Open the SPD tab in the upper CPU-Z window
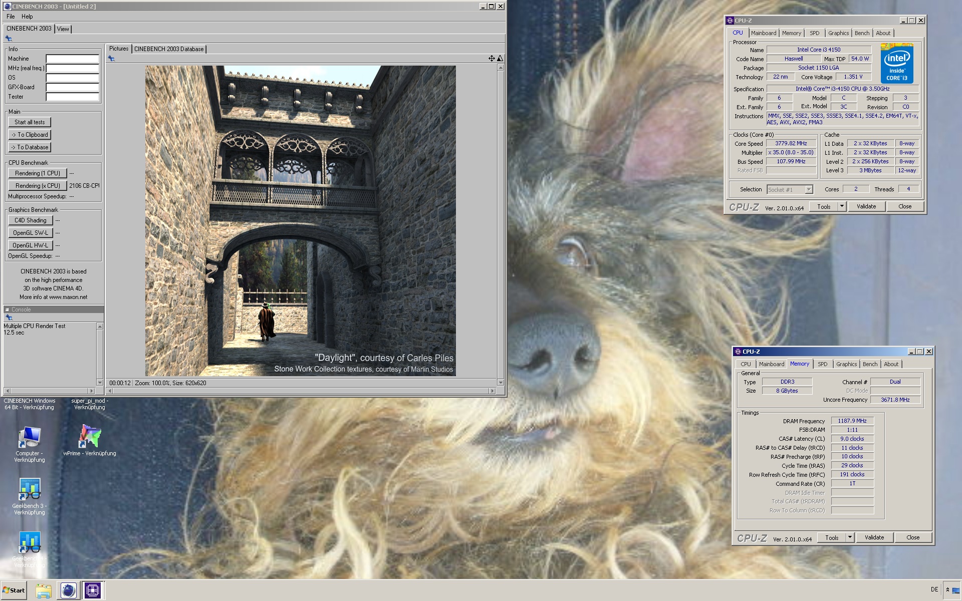 (x=815, y=33)
